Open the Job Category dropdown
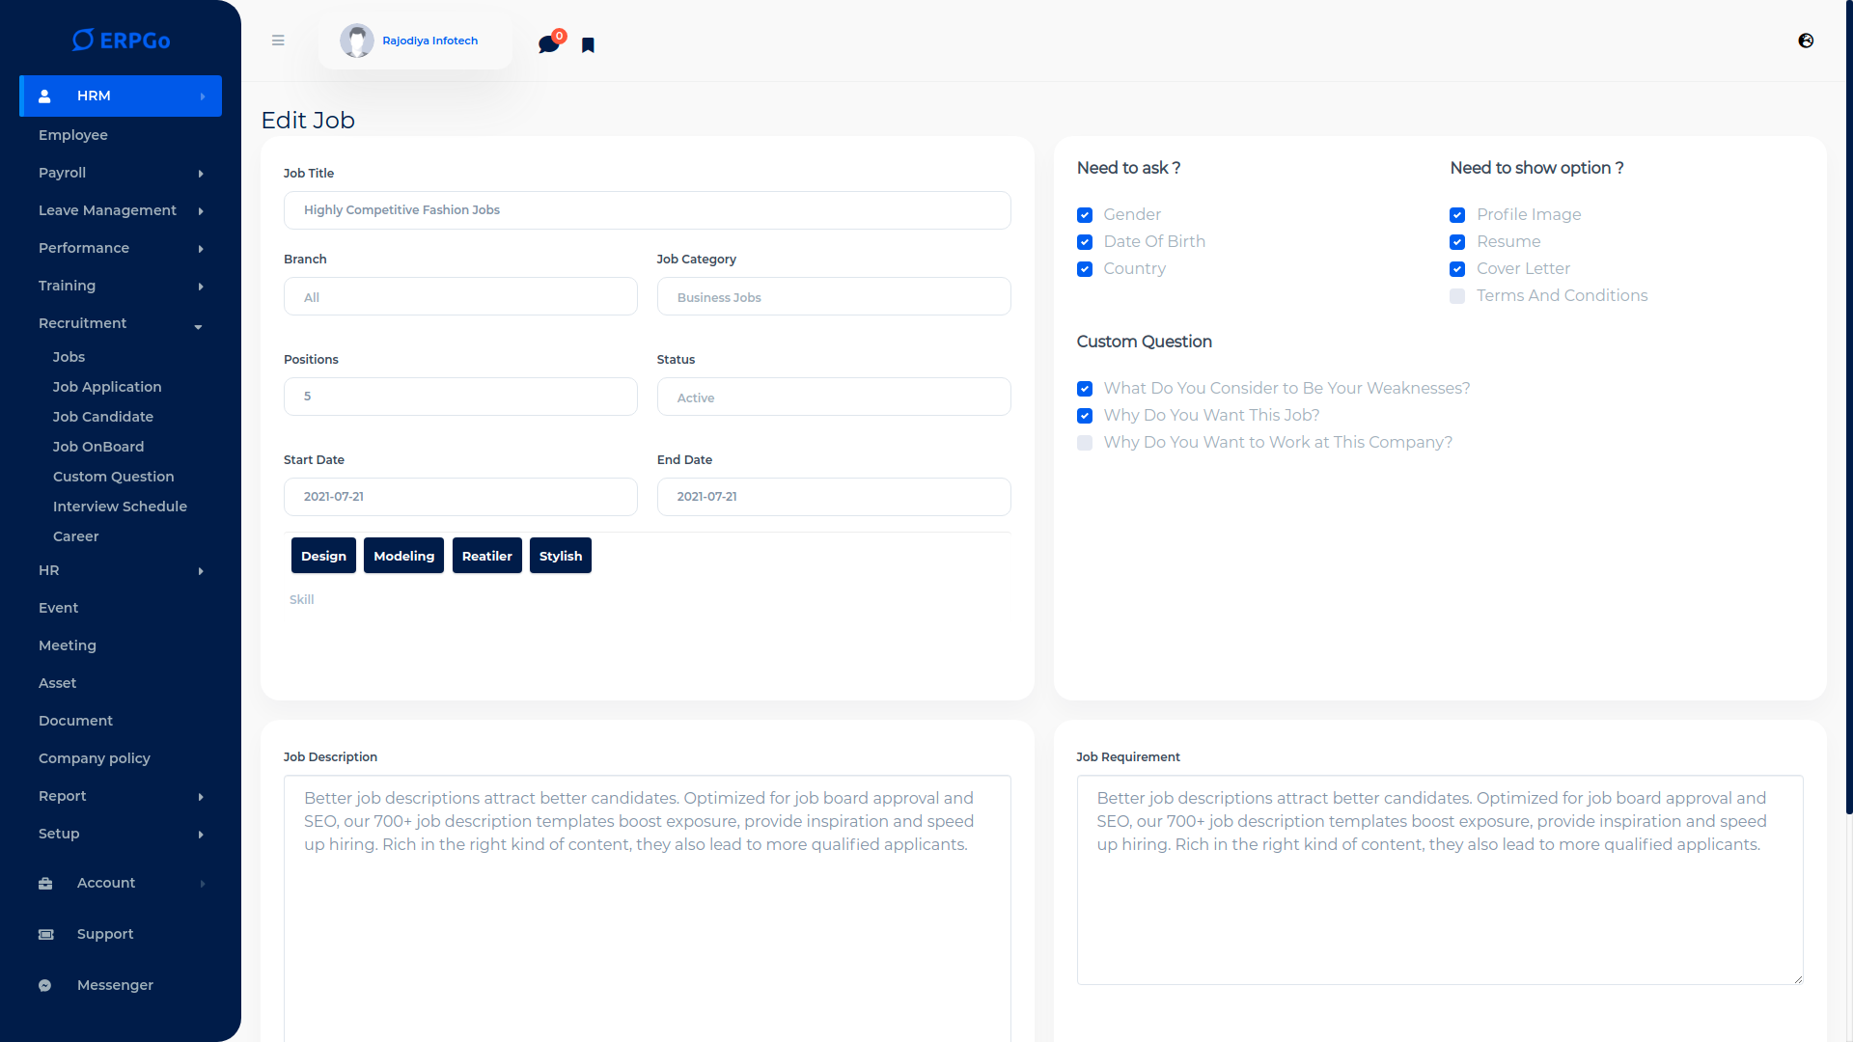 point(834,297)
